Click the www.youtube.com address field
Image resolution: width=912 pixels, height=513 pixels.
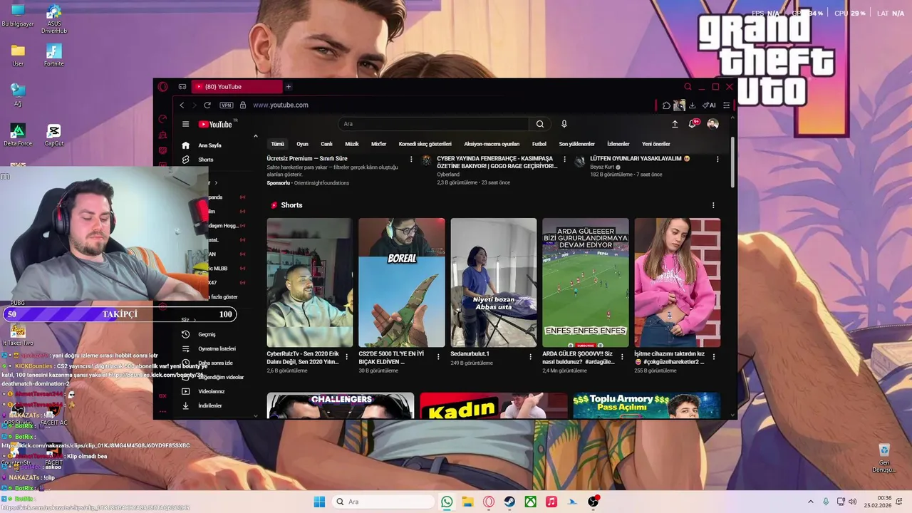coord(281,105)
